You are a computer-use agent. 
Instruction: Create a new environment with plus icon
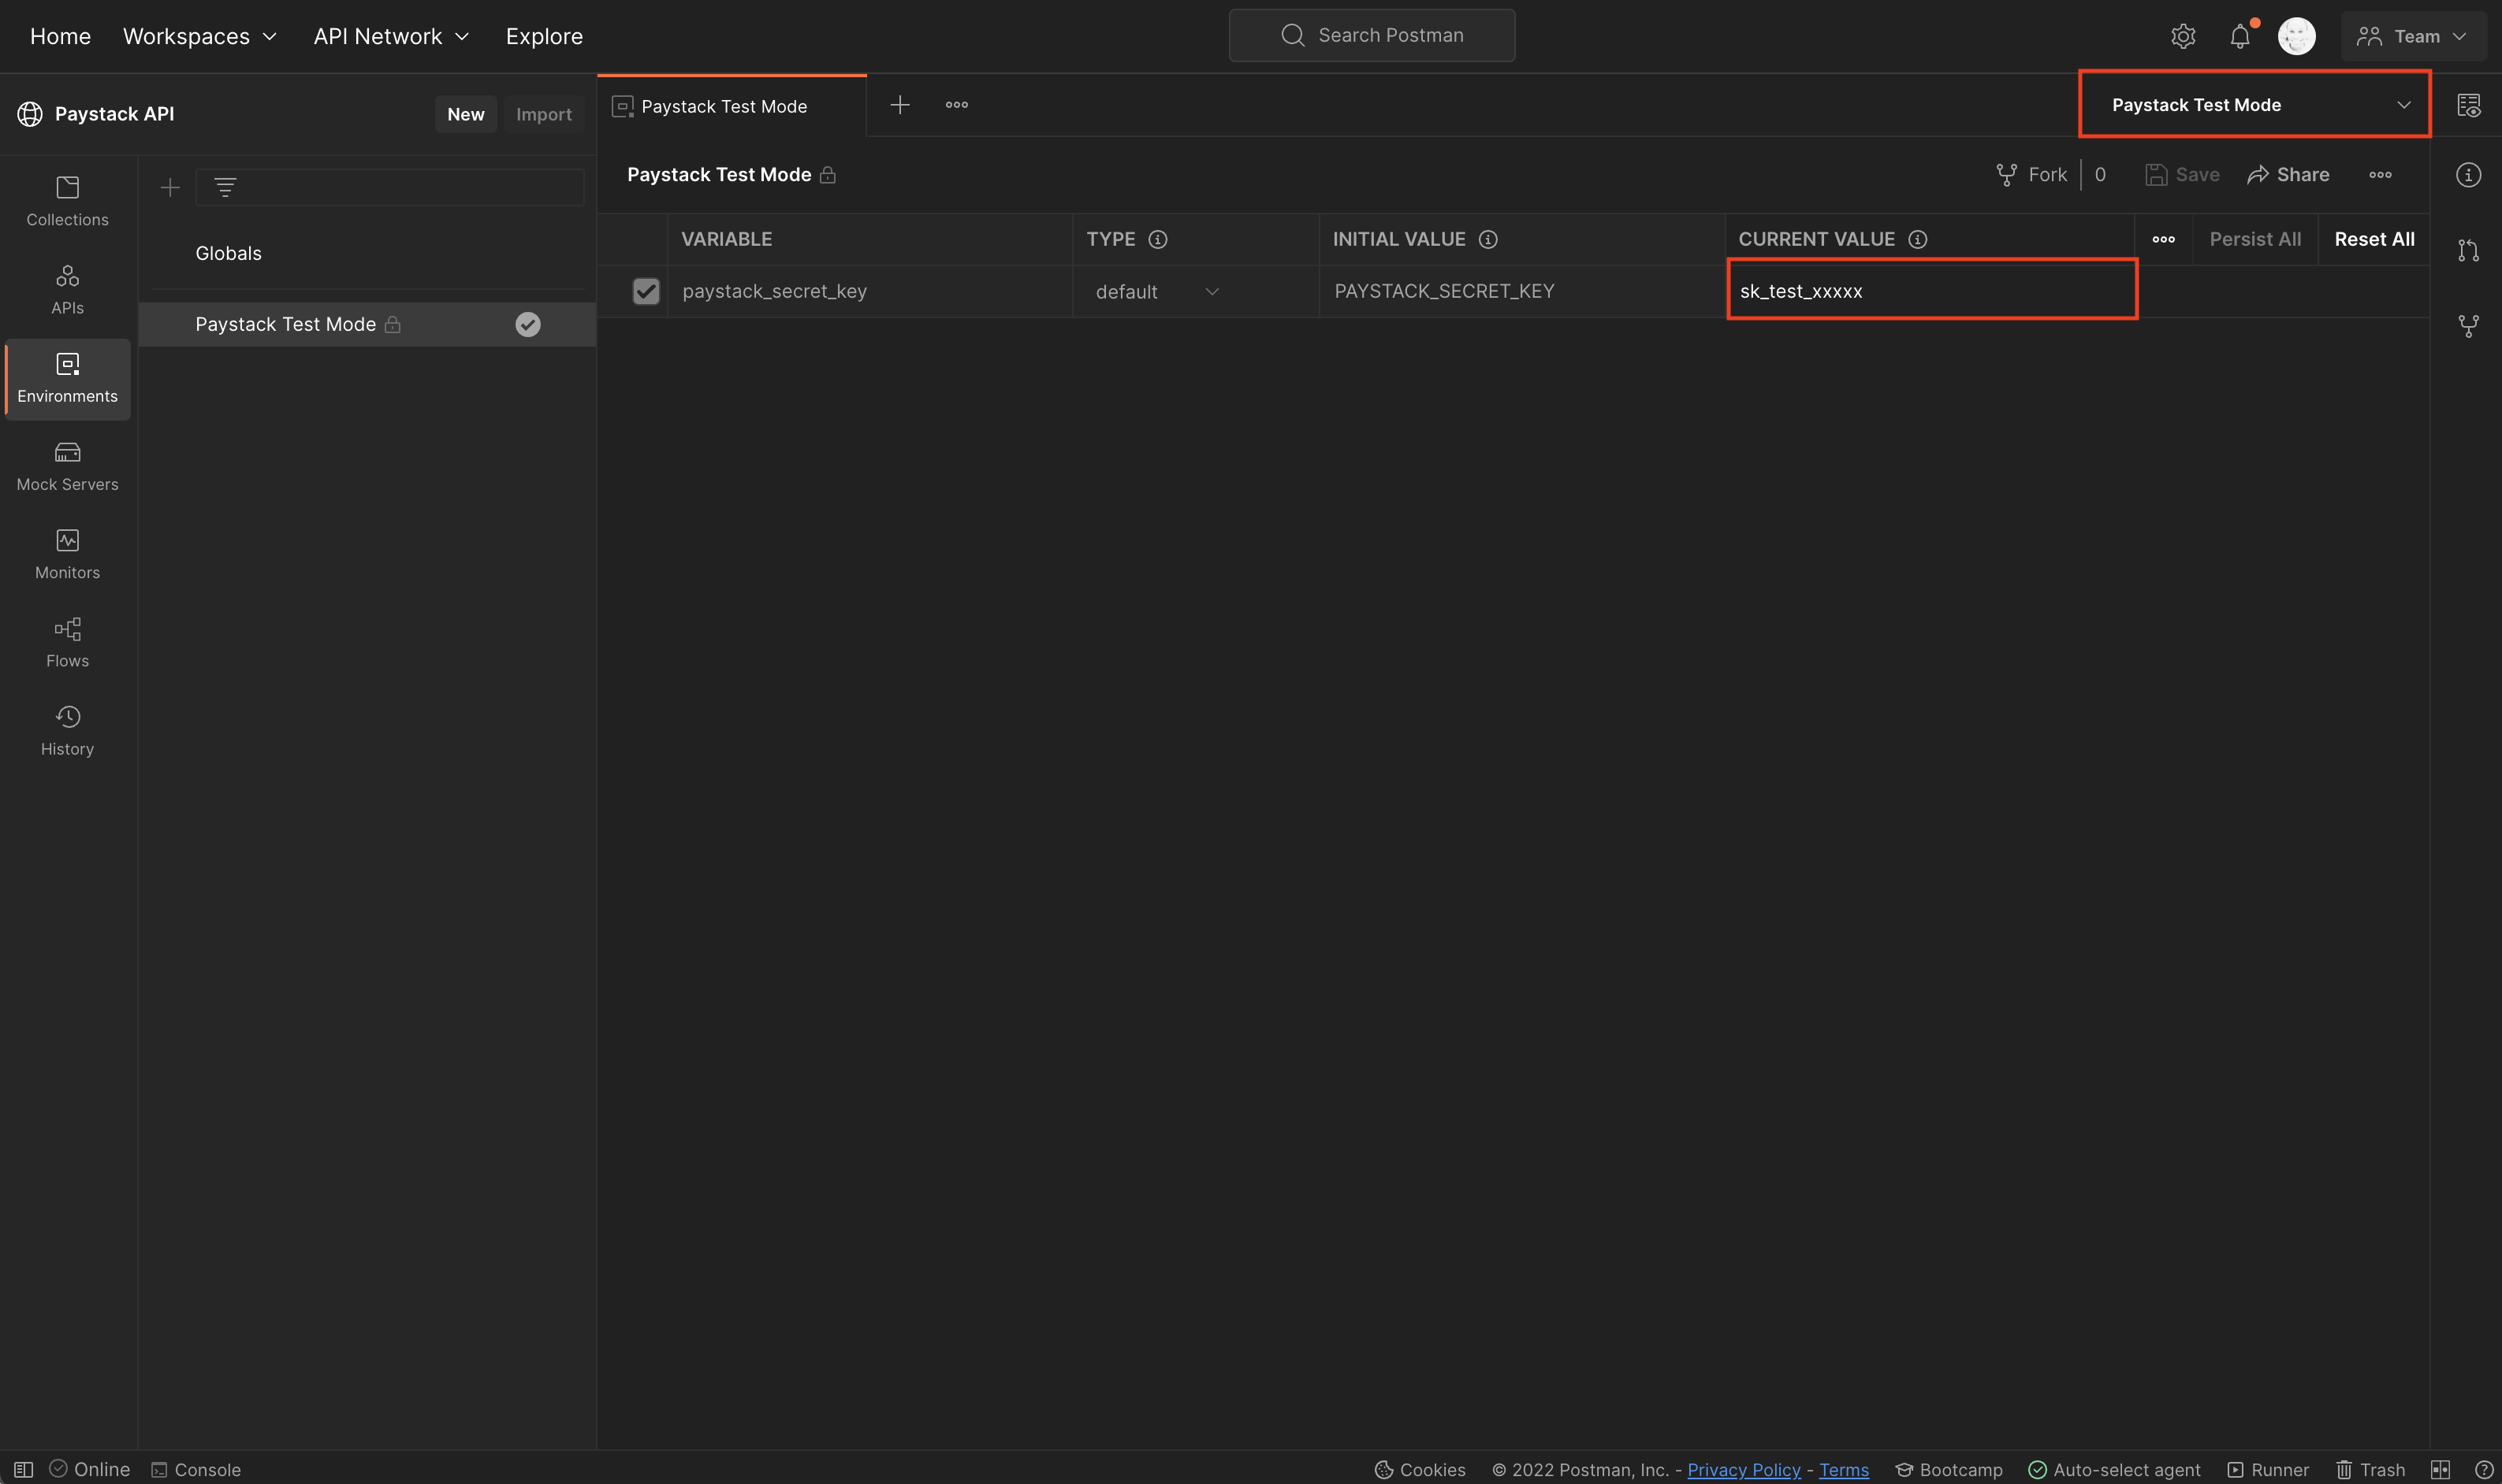[x=170, y=187]
